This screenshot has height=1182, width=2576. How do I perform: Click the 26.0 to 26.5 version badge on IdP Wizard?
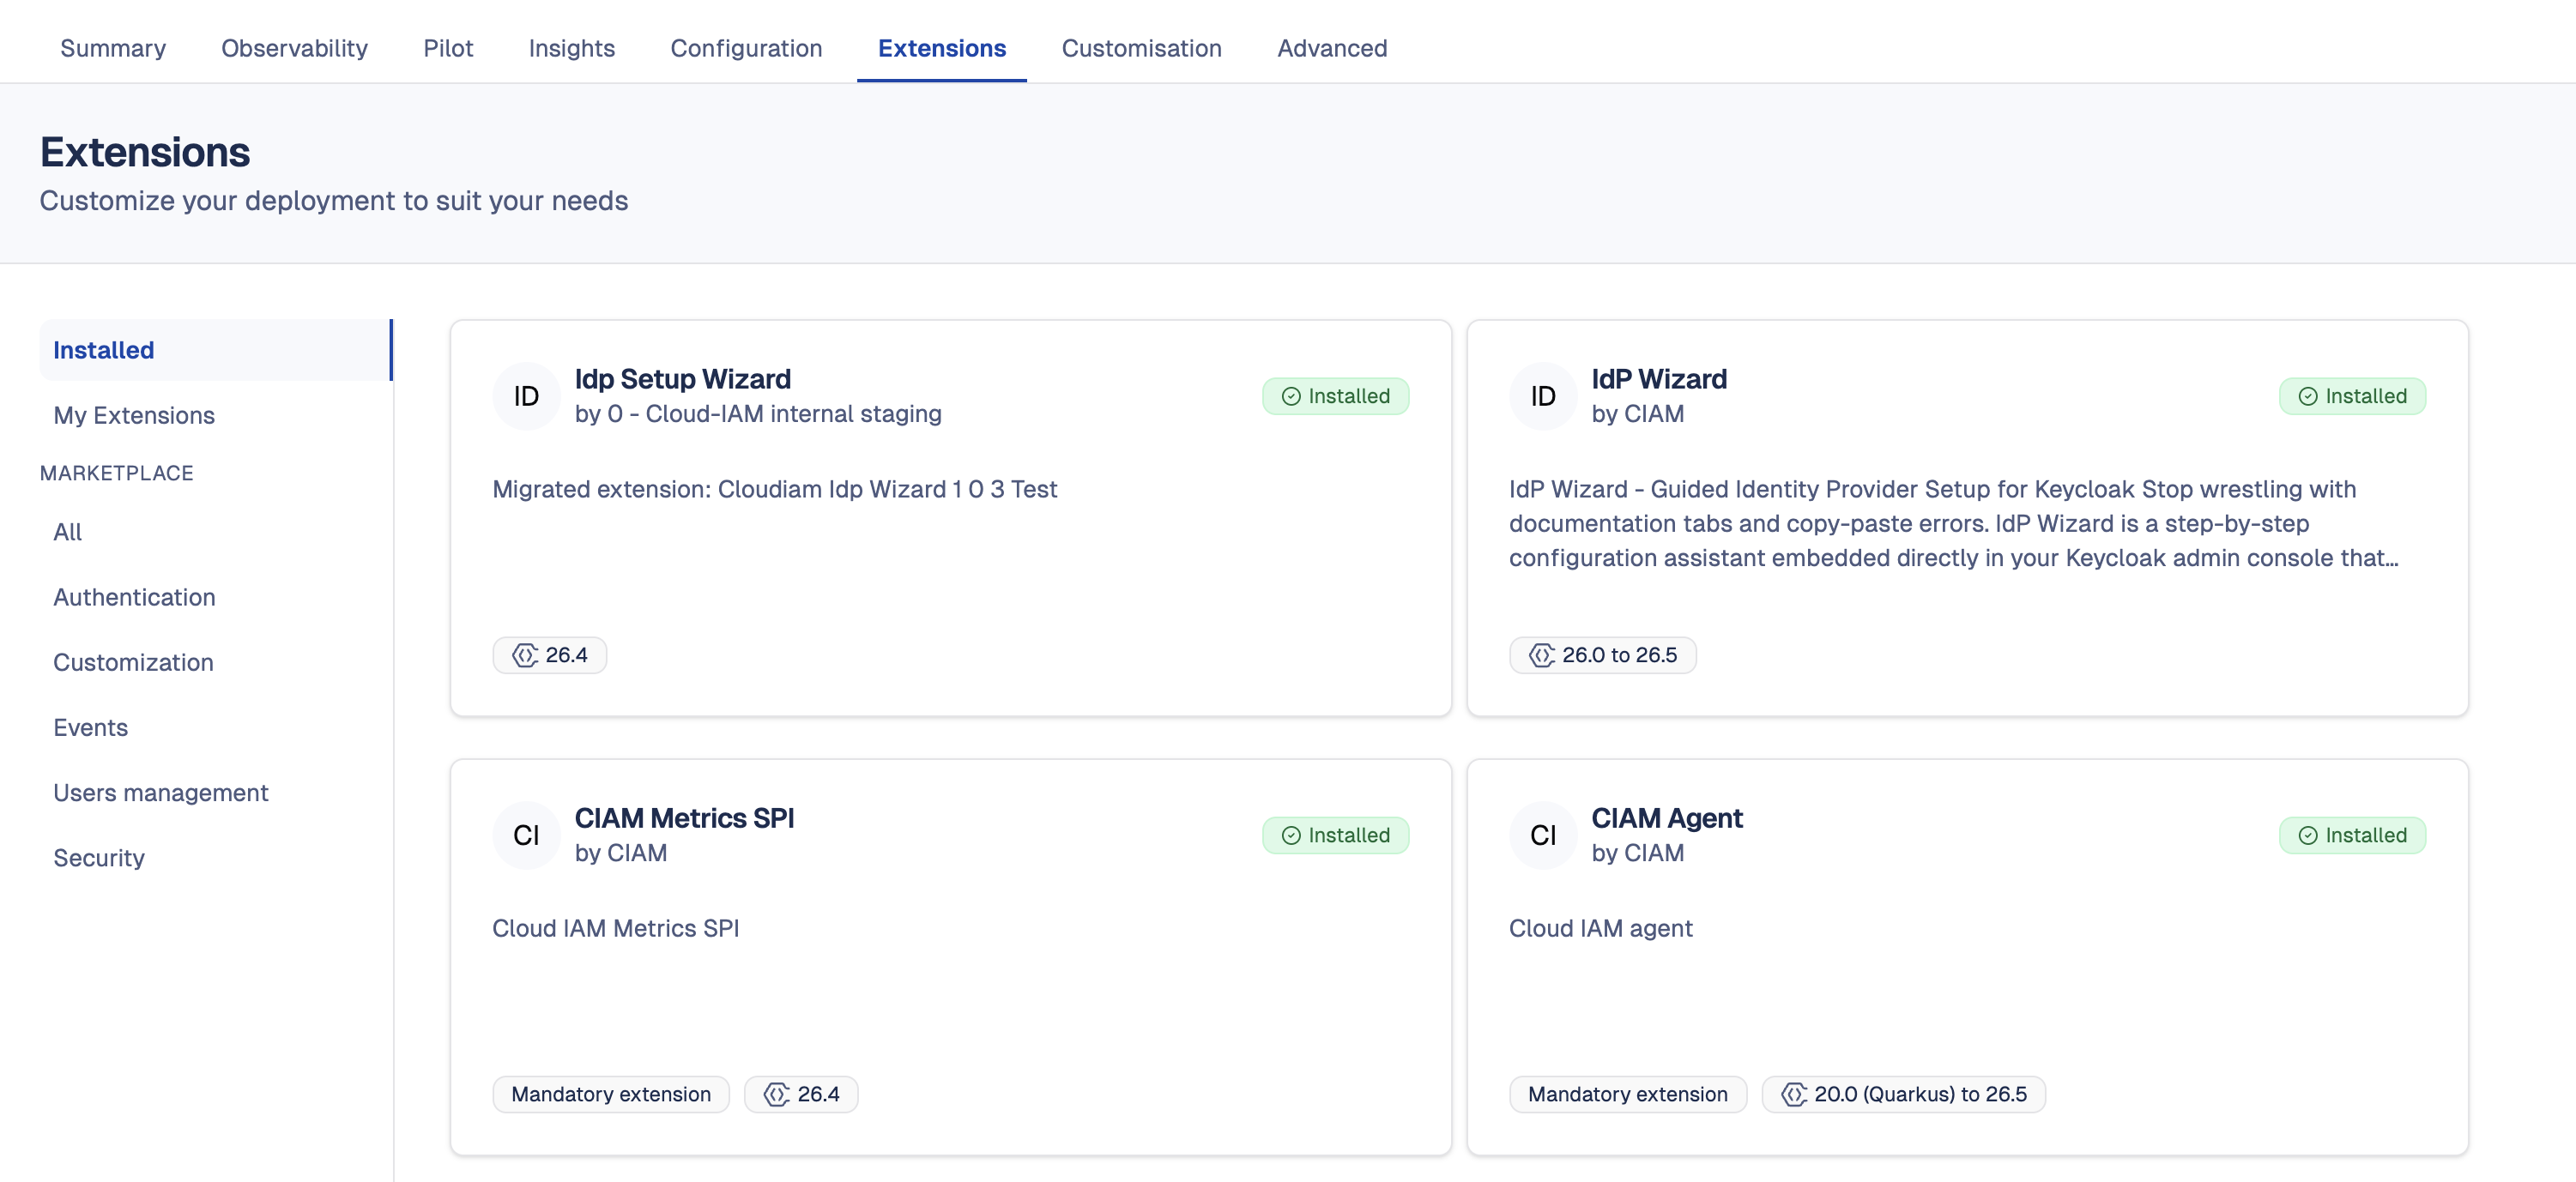tap(1601, 655)
